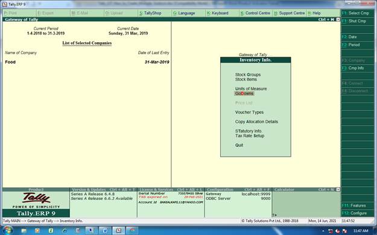Open F11: Features panel button
The width and height of the screenshot is (377, 235).
(358, 205)
